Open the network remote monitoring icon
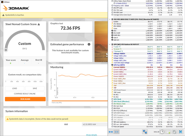This screenshot has width=185, height=136. coord(145,132)
